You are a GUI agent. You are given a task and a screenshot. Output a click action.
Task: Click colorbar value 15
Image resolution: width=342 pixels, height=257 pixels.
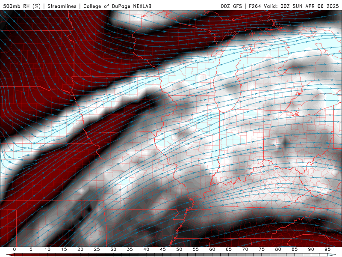tap(64, 249)
